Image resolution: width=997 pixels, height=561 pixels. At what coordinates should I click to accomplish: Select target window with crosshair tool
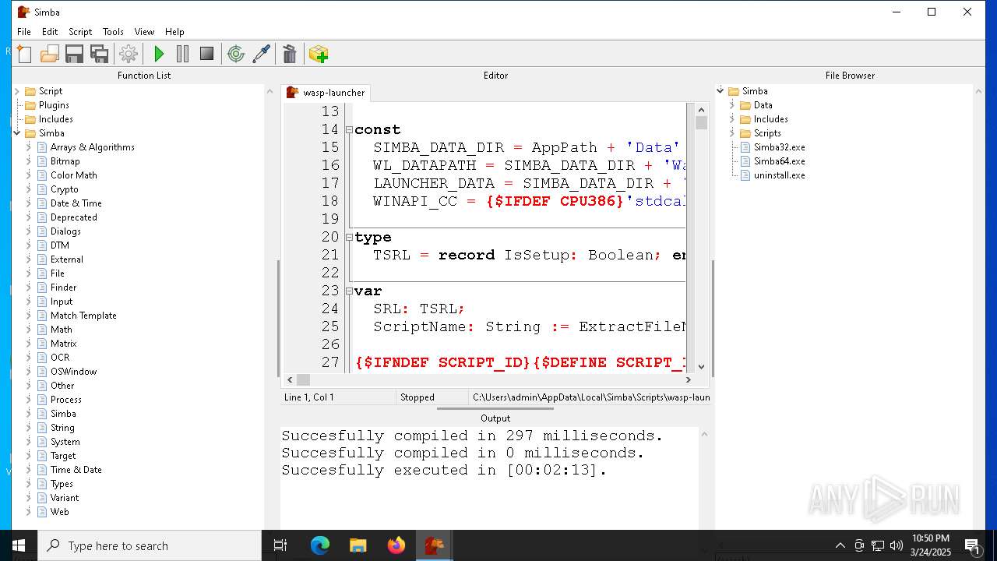[236, 54]
